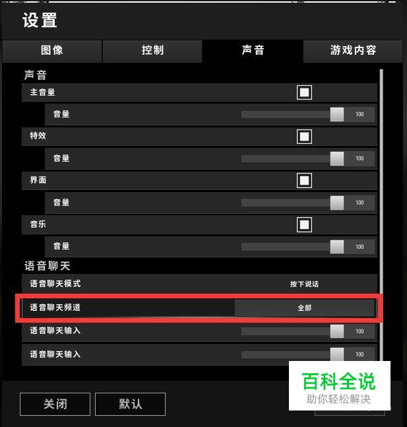407x427 pixels.
Task: Switch to the 图像 tab
Action: pyautogui.click(x=52, y=51)
